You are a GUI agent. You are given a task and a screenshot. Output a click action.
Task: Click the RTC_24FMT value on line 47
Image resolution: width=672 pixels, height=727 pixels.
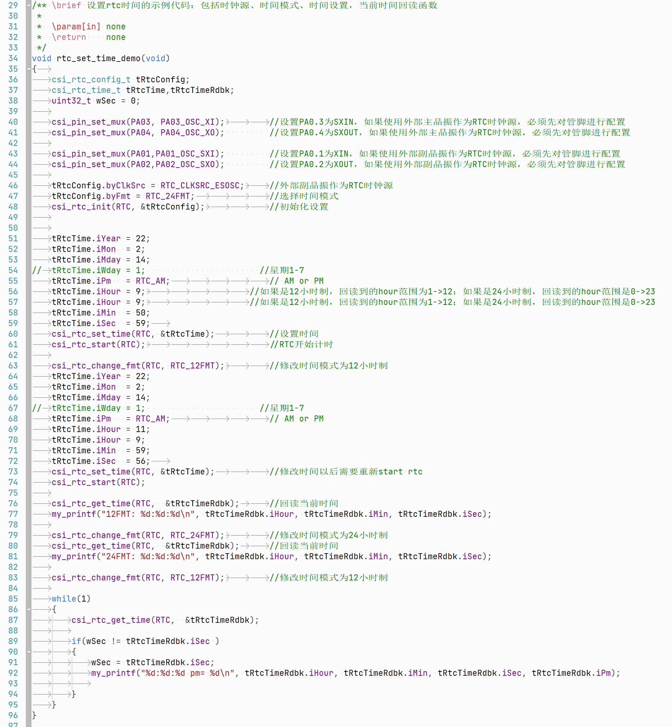click(168, 196)
